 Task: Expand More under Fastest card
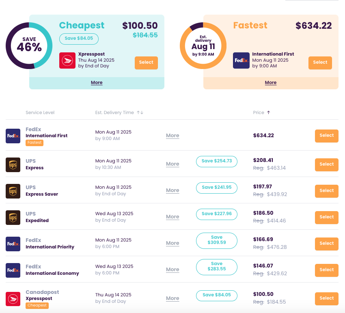pos(271,82)
